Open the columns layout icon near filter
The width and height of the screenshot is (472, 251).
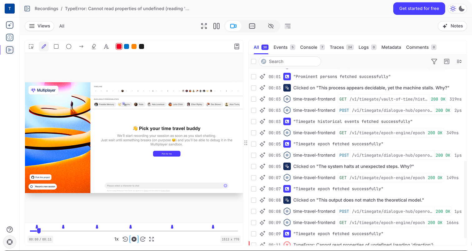pyautogui.click(x=447, y=61)
